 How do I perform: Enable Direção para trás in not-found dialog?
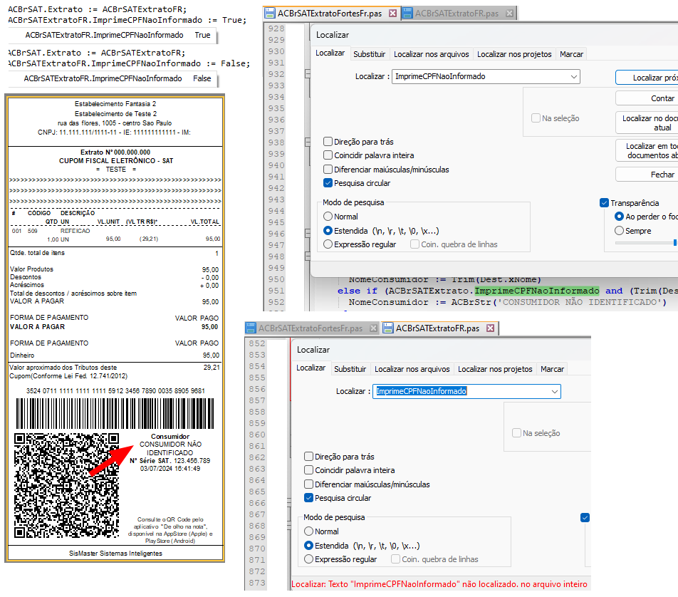pos(309,457)
